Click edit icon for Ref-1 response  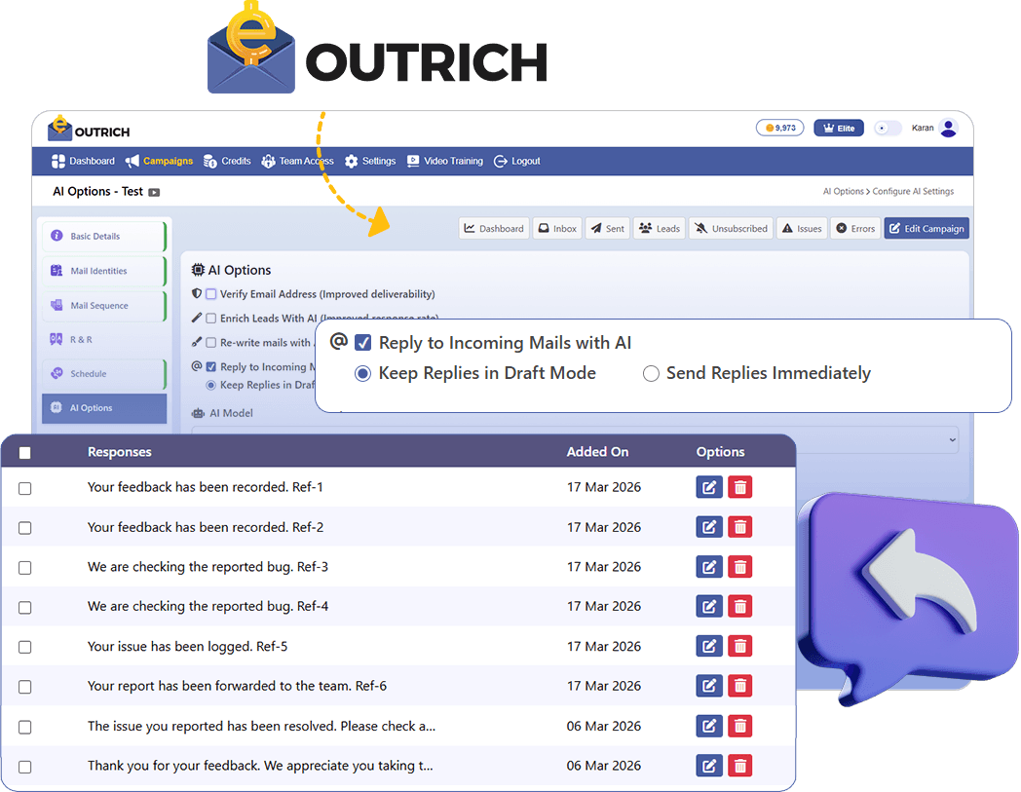[709, 487]
